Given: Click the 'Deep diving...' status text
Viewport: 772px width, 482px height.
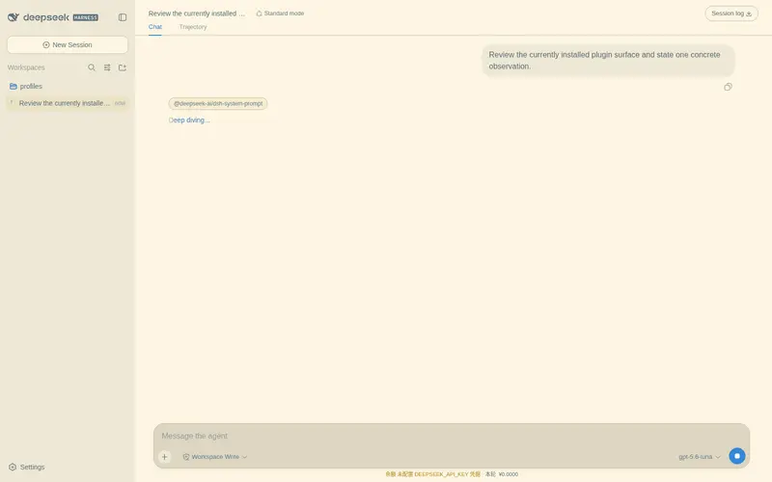Looking at the screenshot, I should [x=189, y=120].
